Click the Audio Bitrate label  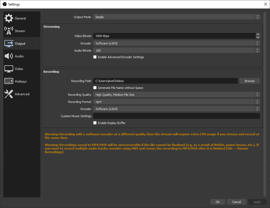point(83,50)
